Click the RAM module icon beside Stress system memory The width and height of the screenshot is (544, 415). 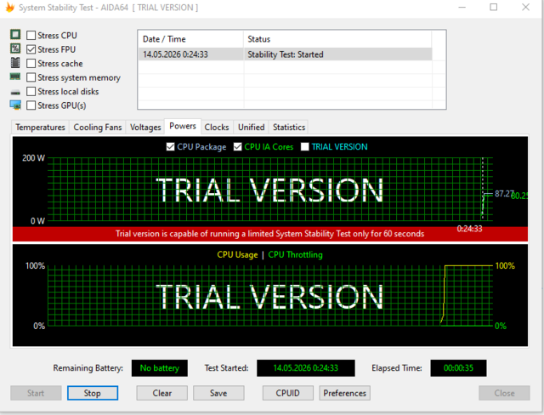click(x=15, y=77)
